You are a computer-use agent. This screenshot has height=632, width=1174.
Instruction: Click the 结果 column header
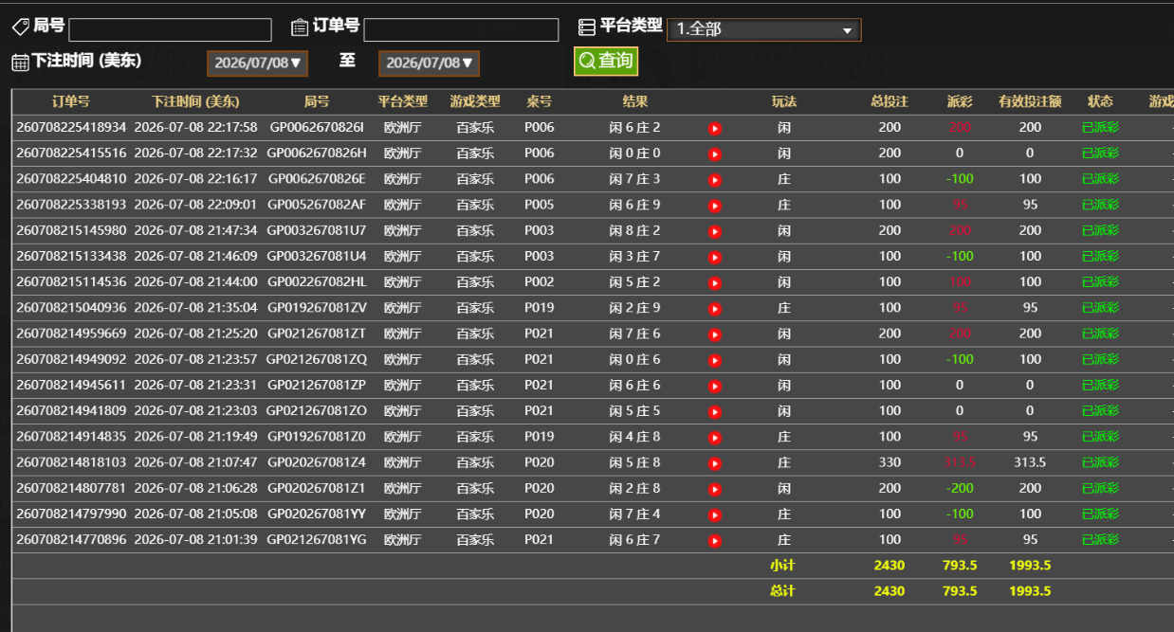(635, 101)
